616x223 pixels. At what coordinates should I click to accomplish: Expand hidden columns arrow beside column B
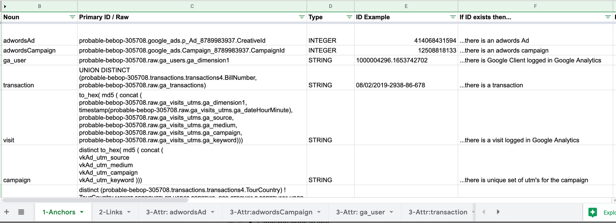click(x=5, y=6)
